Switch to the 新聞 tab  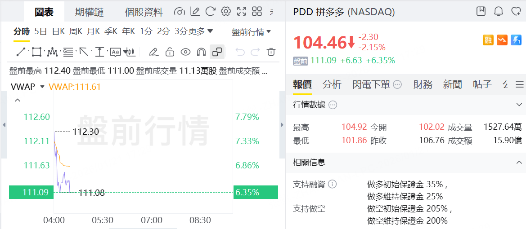[x=453, y=84]
